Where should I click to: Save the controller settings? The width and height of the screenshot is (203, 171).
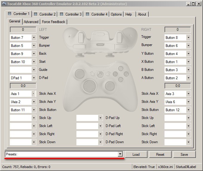coord(184,154)
